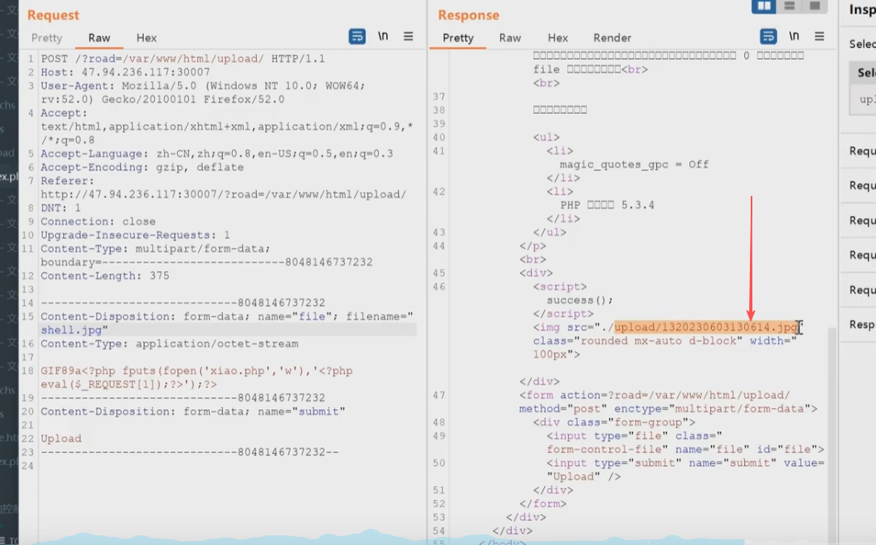The width and height of the screenshot is (876, 545).
Task: Click the name="submit" Content-Disposition line
Action: [193, 412]
